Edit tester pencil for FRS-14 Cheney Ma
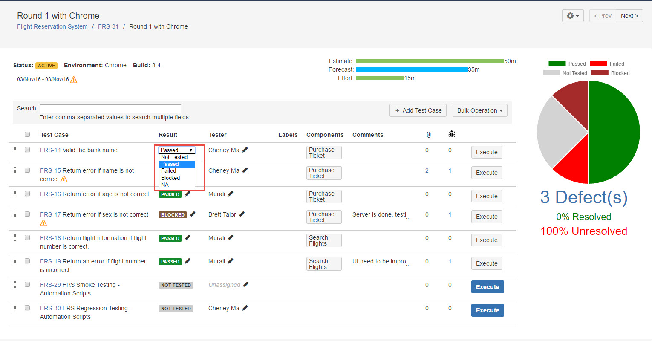This screenshot has width=652, height=341. pos(245,150)
